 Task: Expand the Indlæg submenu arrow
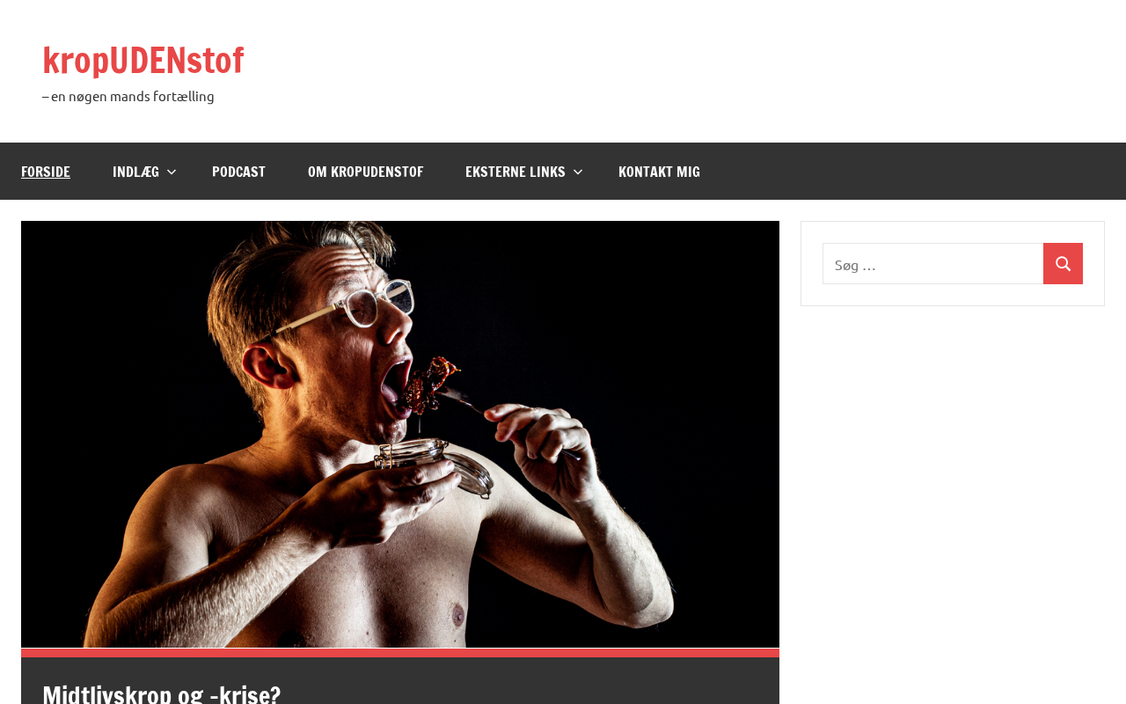pos(172,172)
